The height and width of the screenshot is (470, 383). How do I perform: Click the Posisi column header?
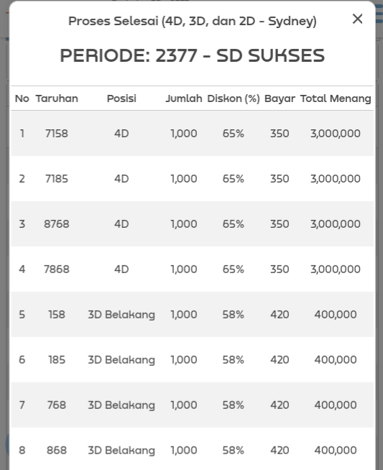[121, 98]
